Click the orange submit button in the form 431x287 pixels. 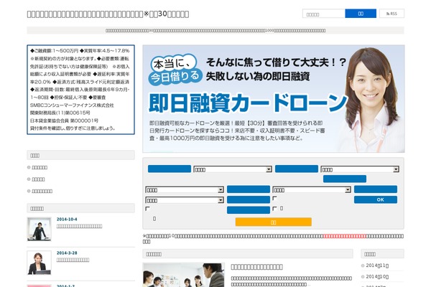(x=274, y=222)
